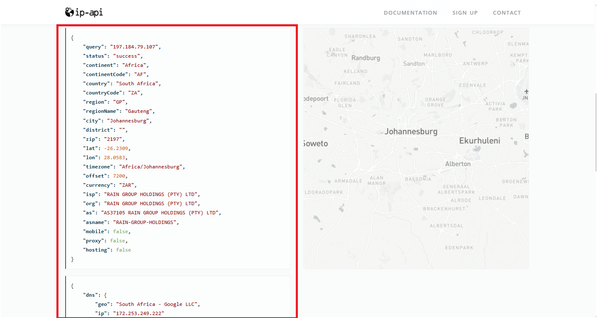Image resolution: width=597 pixels, height=318 pixels.
Task: Click the org value in the JSON
Action: (151, 204)
